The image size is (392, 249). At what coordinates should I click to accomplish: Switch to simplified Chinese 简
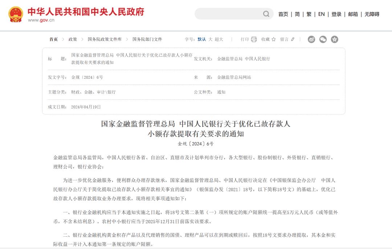[x=297, y=14]
